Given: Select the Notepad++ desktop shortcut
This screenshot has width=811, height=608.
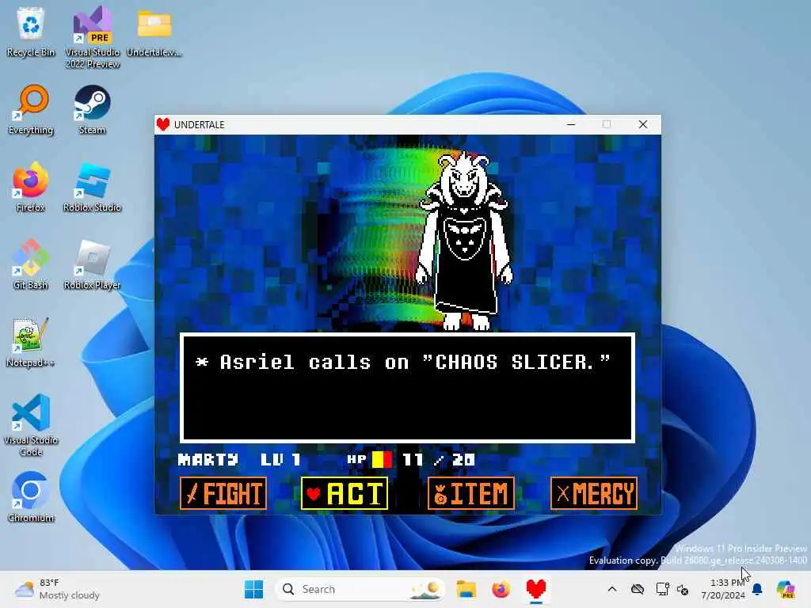Looking at the screenshot, I should tap(31, 342).
